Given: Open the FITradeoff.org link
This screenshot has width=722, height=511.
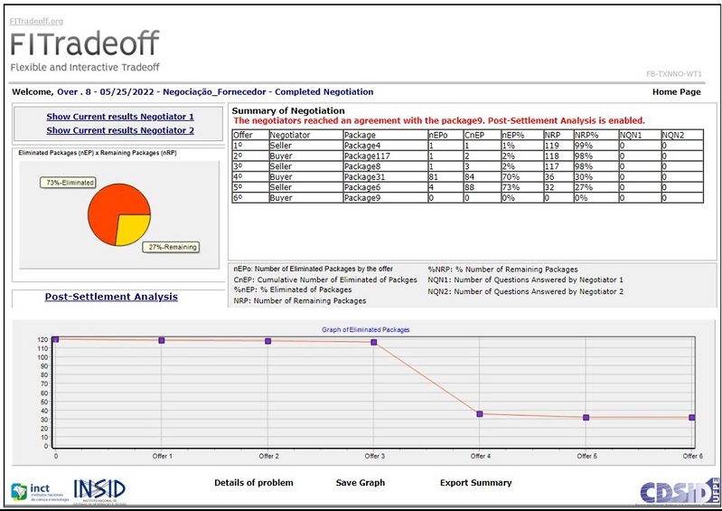Looking at the screenshot, I should click(x=36, y=20).
